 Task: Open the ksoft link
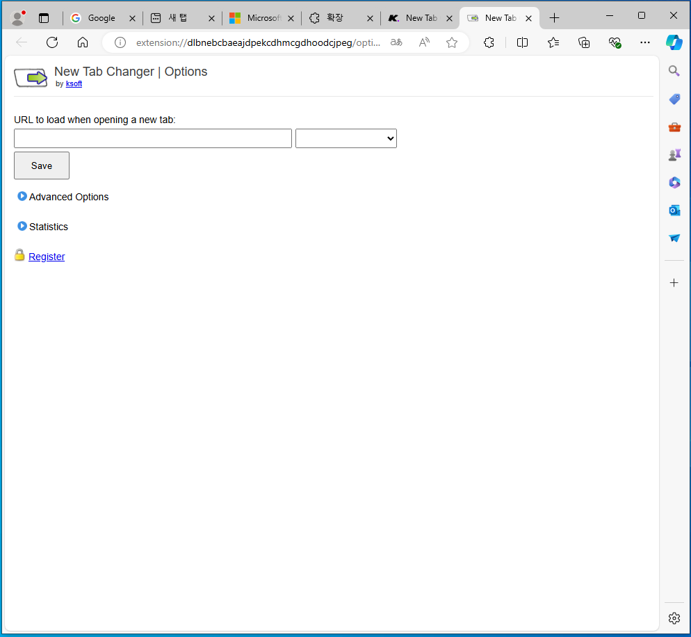click(74, 83)
